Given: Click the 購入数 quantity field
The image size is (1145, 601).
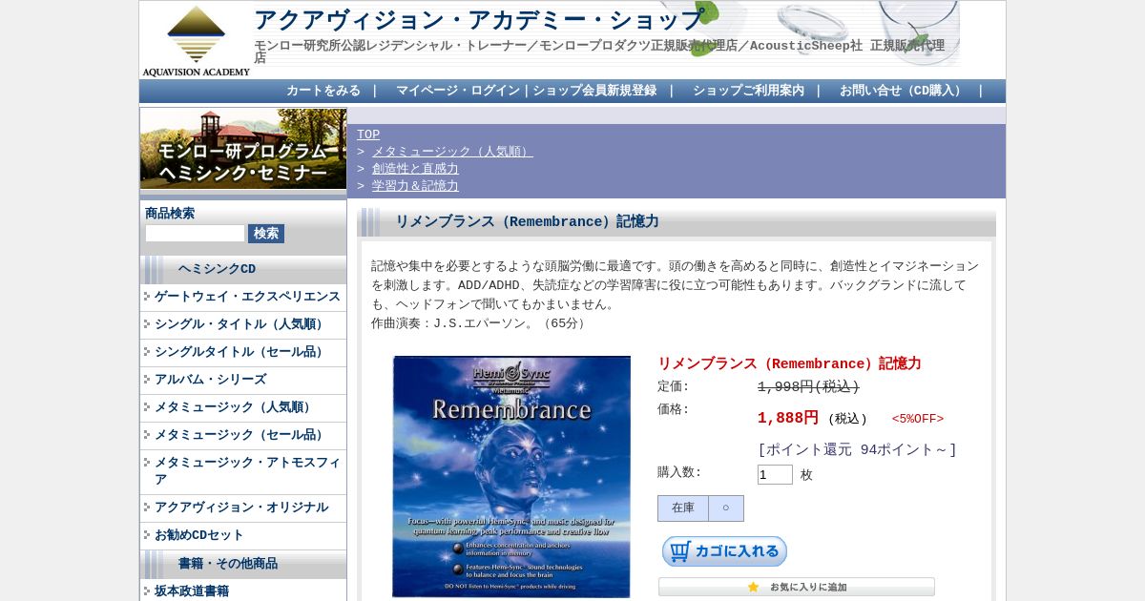Looking at the screenshot, I should click(775, 475).
